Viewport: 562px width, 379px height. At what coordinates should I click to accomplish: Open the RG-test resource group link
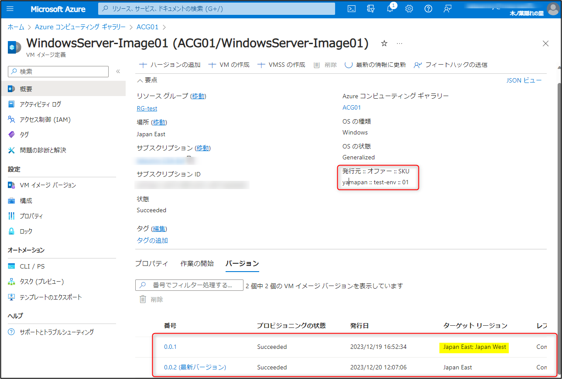(x=147, y=108)
